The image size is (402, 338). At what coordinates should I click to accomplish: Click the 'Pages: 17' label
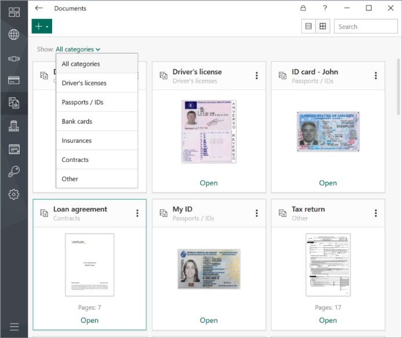[x=328, y=307]
